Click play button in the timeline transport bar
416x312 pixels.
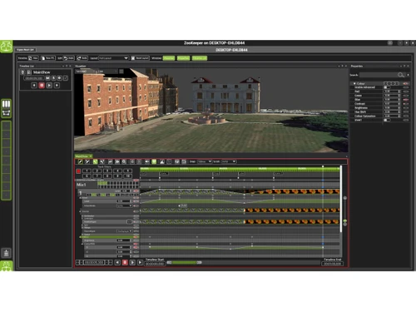(x=132, y=262)
